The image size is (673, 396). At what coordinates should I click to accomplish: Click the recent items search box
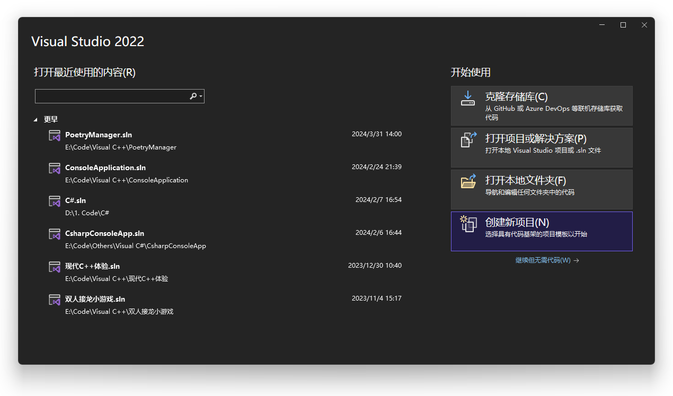click(111, 96)
